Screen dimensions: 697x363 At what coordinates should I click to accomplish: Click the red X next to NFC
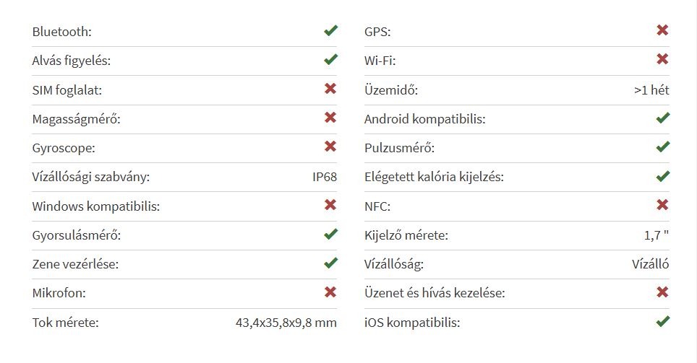662,205
